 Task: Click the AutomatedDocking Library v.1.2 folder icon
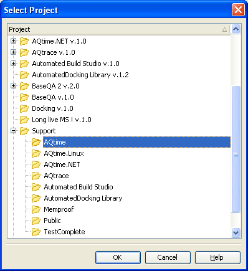[24, 75]
